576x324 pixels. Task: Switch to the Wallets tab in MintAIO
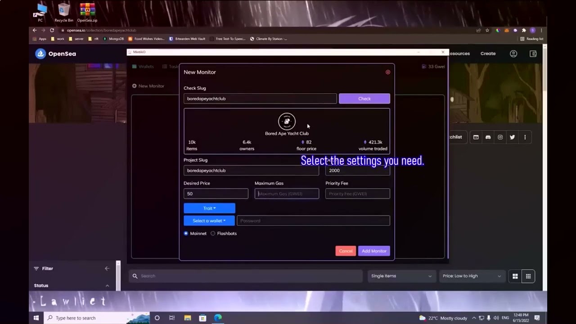click(143, 67)
